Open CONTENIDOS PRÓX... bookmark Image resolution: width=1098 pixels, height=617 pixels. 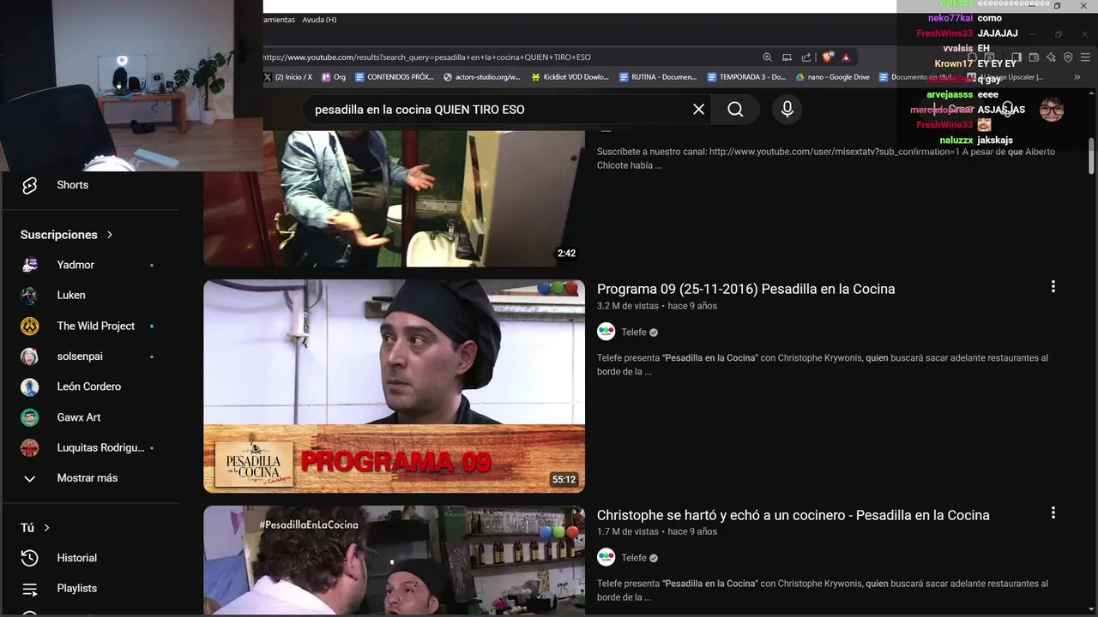pos(395,77)
